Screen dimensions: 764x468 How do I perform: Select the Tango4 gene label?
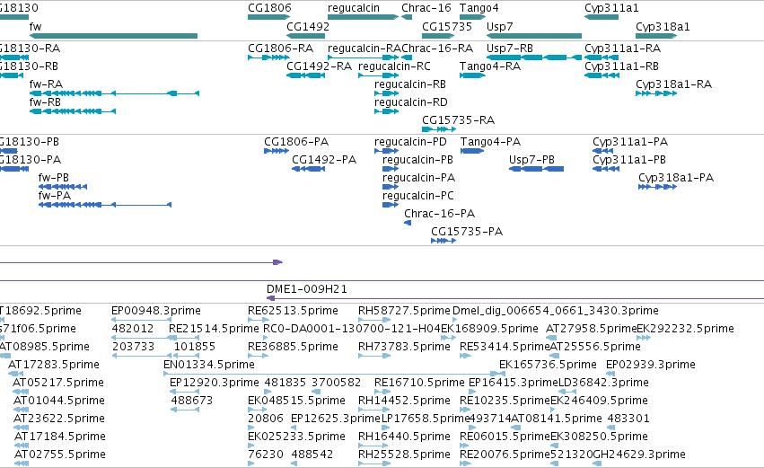coord(479,8)
